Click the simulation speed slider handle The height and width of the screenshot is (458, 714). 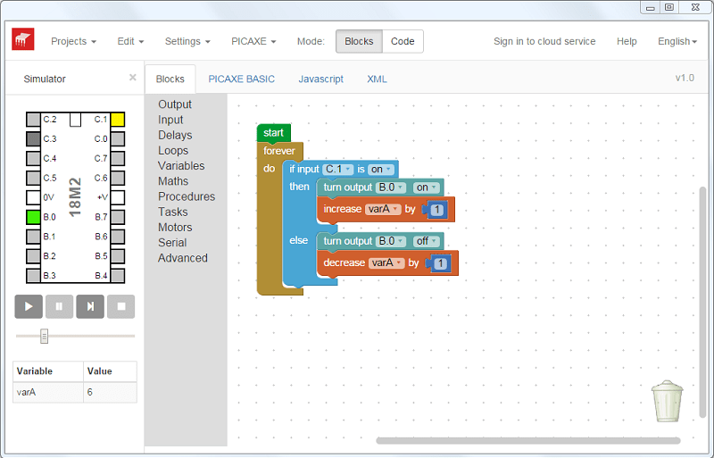click(x=44, y=337)
